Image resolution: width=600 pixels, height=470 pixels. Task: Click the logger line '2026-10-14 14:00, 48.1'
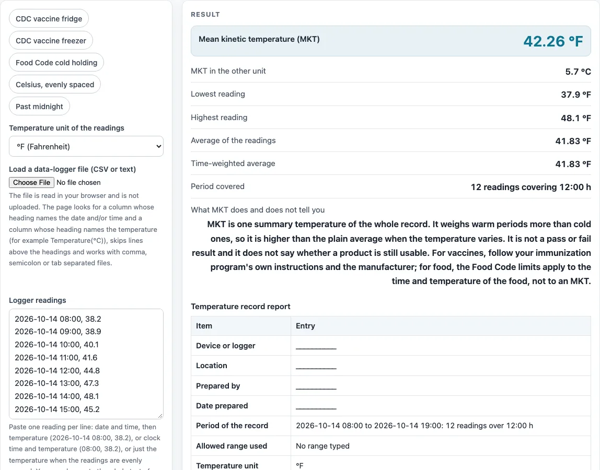pos(56,396)
